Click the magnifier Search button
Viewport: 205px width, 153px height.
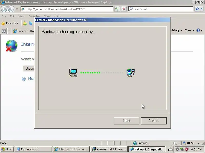(x=197, y=9)
